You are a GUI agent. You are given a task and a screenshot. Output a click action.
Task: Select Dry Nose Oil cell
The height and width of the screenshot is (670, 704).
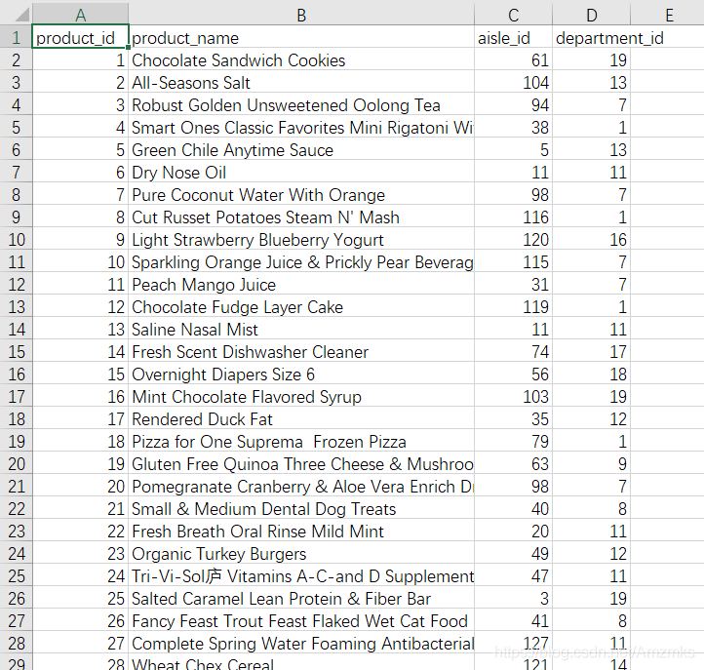click(x=301, y=172)
